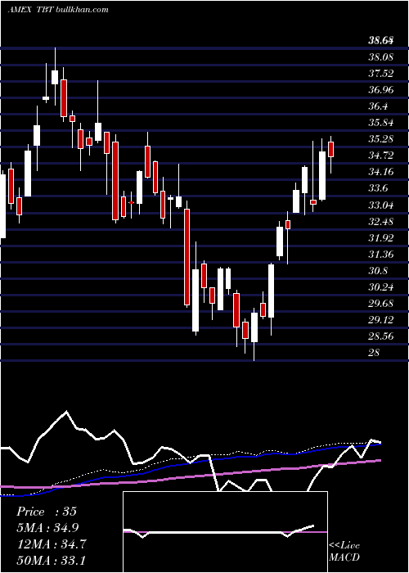This screenshot has width=409, height=573.
Task: Click the 29.68 price axis label
Action: click(x=380, y=304)
